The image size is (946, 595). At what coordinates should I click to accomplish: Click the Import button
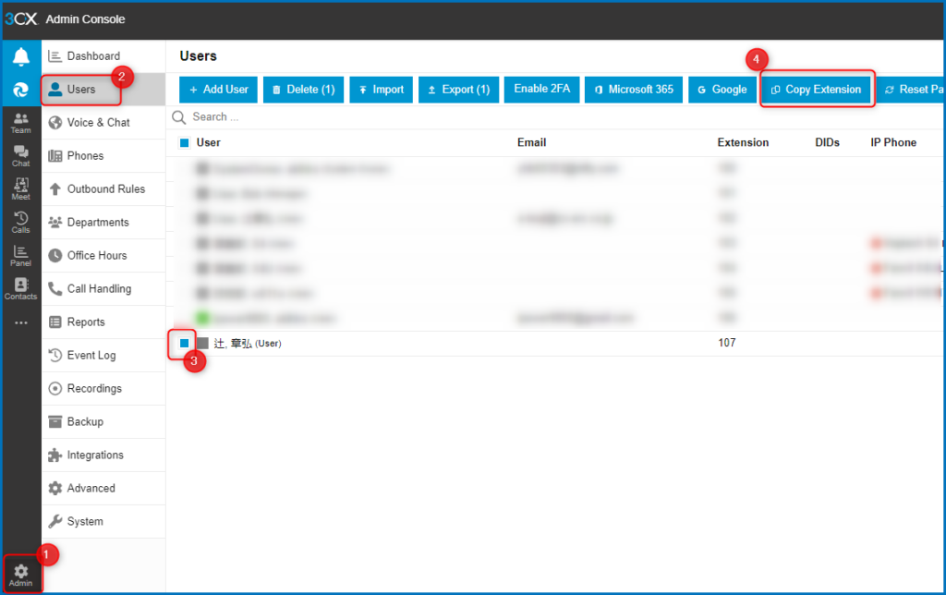(382, 90)
